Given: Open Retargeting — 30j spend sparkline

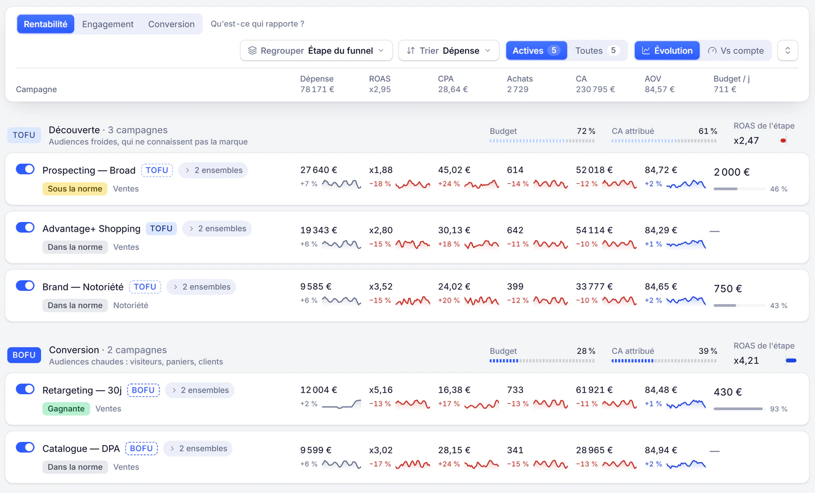Looking at the screenshot, I should [x=342, y=404].
